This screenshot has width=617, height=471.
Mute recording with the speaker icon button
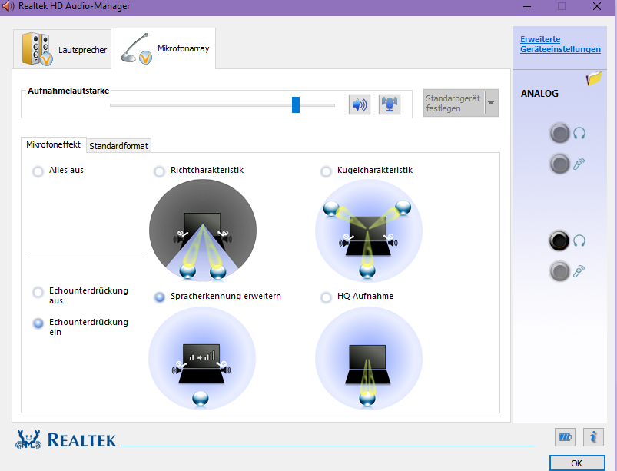pyautogui.click(x=360, y=104)
